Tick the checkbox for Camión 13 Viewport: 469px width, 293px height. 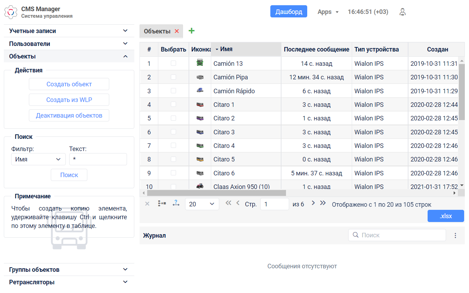[x=173, y=63]
